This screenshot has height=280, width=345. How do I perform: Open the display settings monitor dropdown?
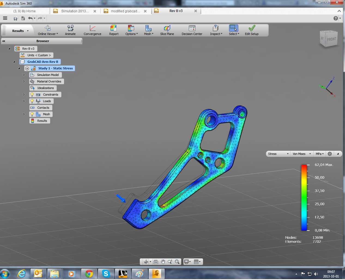tap(187, 262)
